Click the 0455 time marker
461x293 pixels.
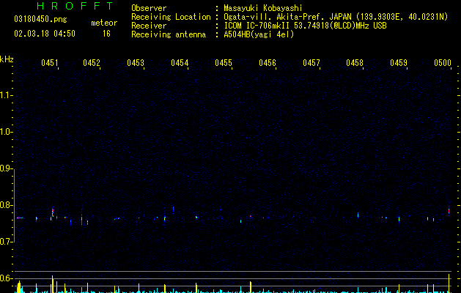pyautogui.click(x=224, y=63)
